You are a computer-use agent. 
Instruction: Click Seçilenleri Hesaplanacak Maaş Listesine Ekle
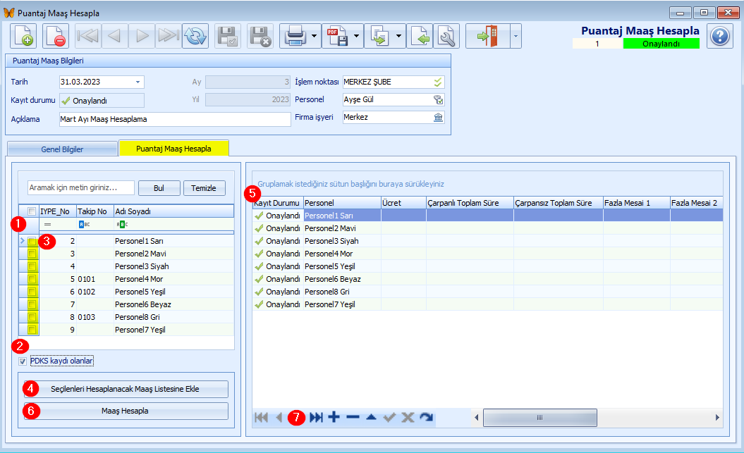coord(126,389)
